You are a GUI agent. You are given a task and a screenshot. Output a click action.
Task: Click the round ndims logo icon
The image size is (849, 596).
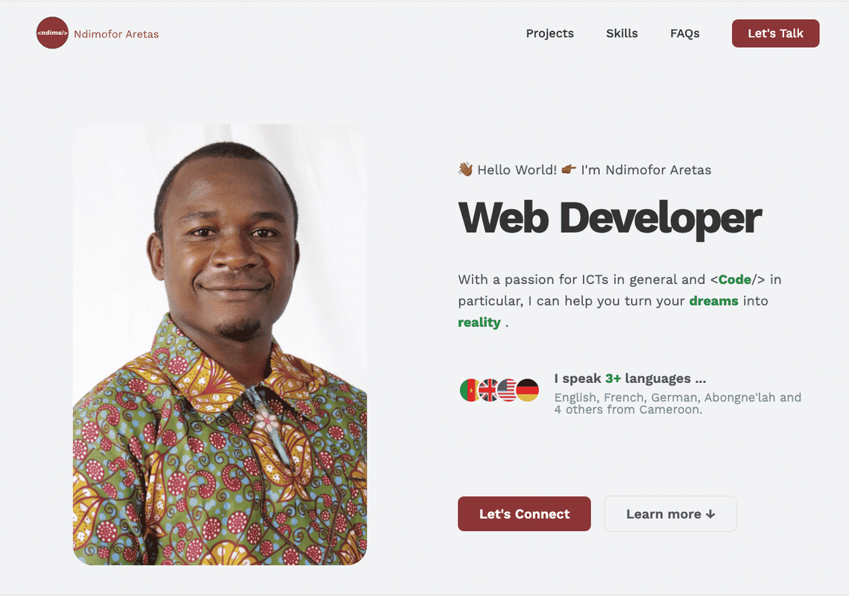click(x=52, y=33)
